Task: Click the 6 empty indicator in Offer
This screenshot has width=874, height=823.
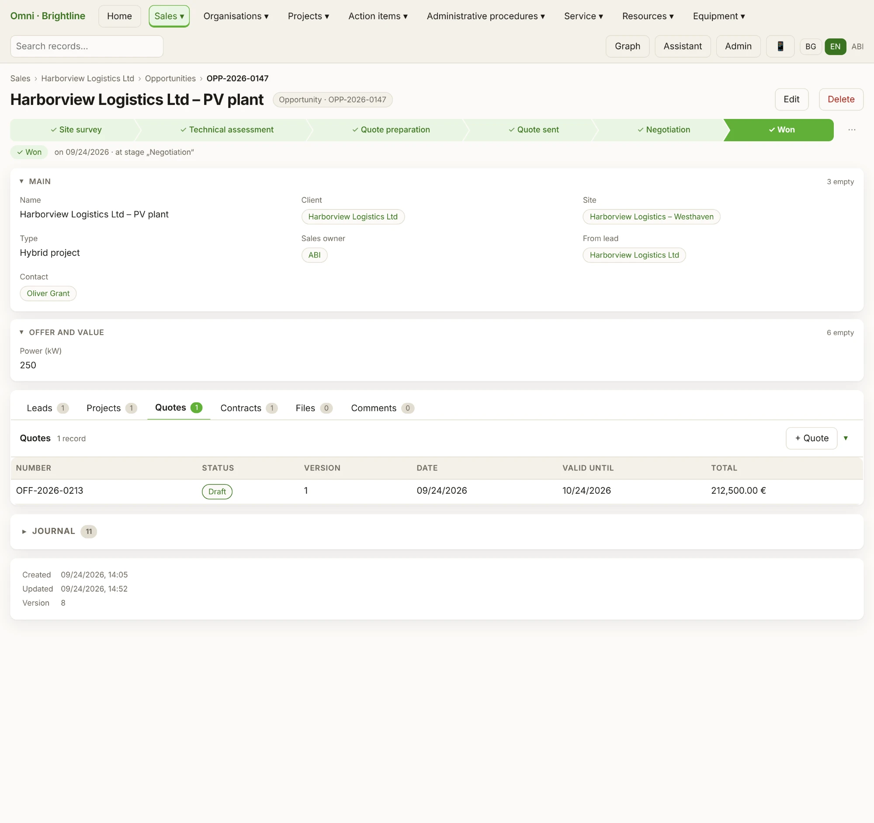Action: click(x=840, y=332)
